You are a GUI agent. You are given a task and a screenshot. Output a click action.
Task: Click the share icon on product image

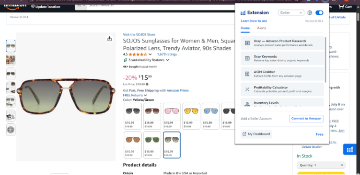click(x=109, y=39)
